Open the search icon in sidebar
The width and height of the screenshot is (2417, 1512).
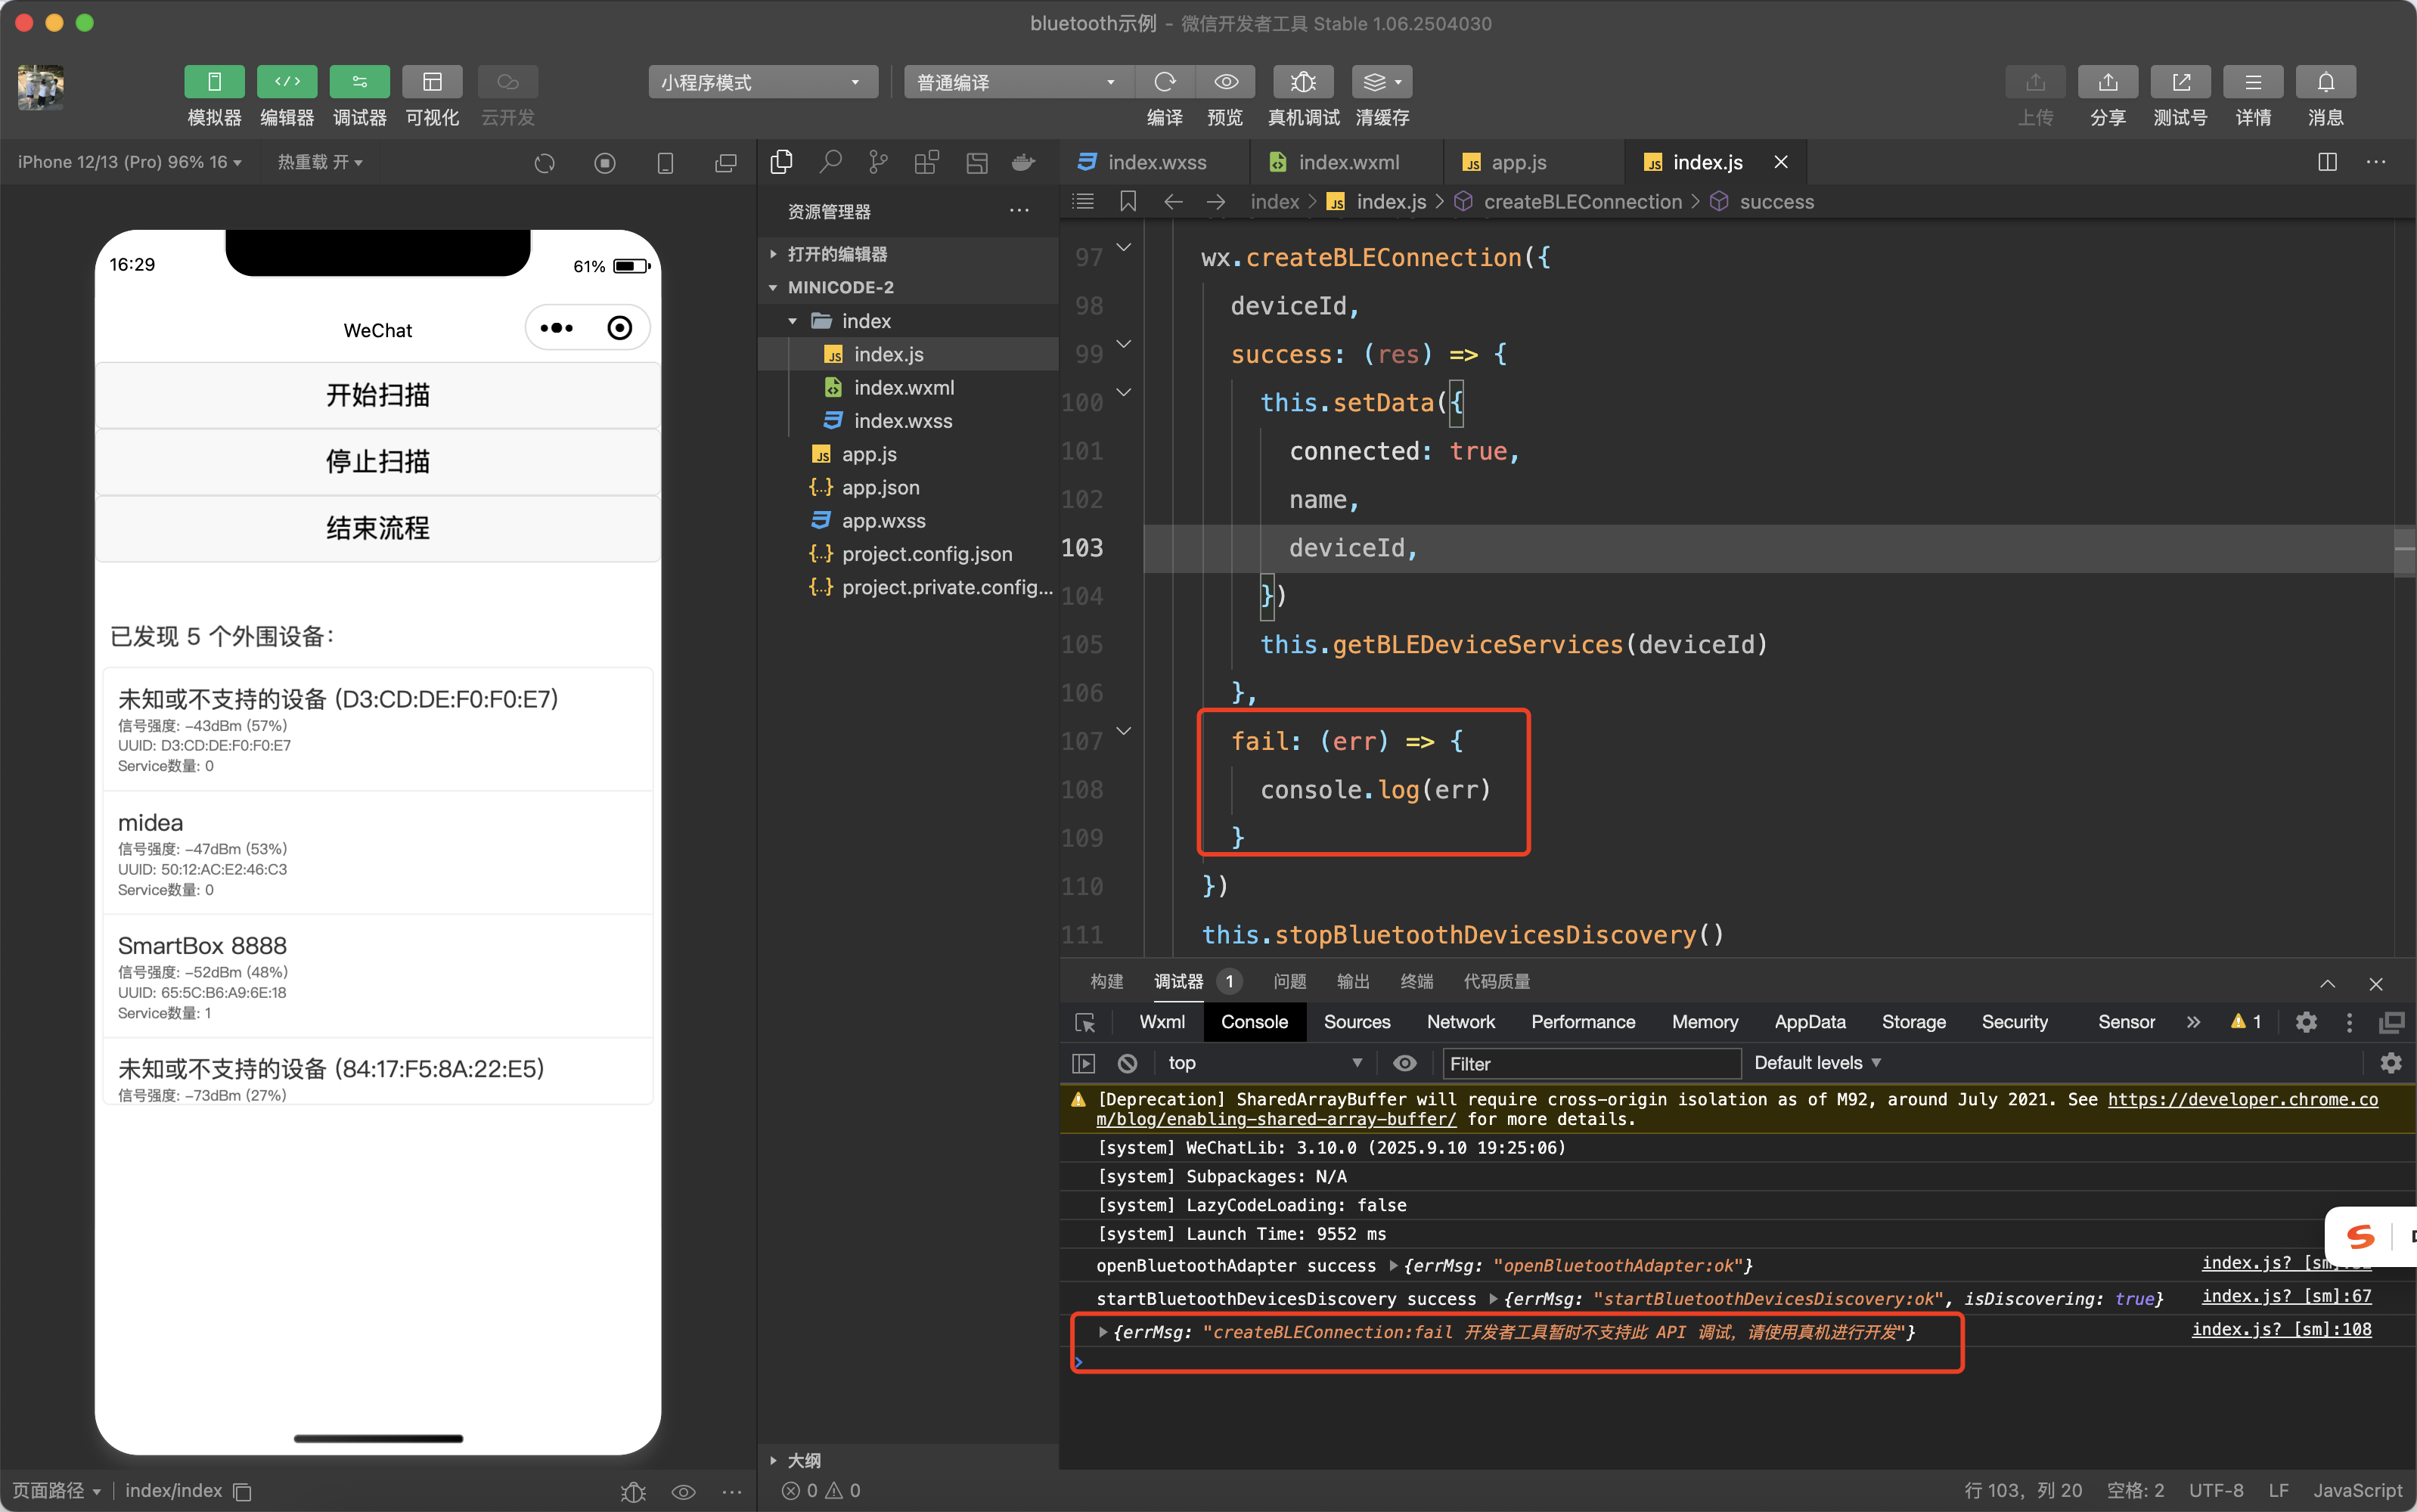830,162
